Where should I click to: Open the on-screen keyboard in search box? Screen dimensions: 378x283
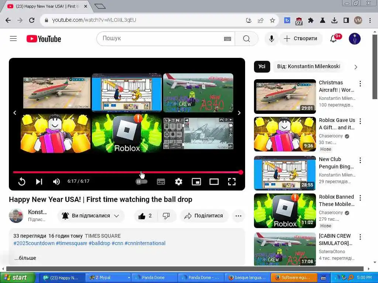[227, 39]
